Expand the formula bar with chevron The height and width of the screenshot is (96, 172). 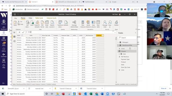(x=115, y=32)
